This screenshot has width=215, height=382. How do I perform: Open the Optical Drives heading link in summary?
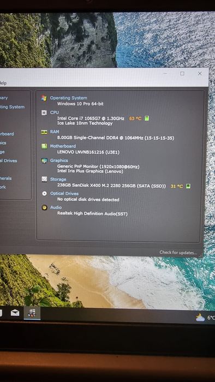pyautogui.click(x=64, y=193)
